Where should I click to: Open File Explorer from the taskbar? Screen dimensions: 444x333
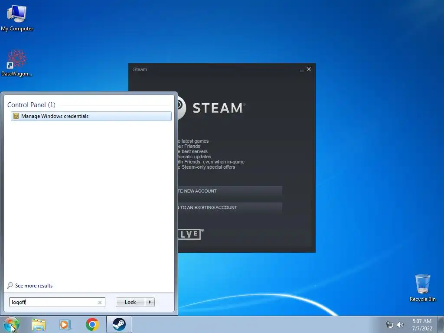tap(39, 324)
